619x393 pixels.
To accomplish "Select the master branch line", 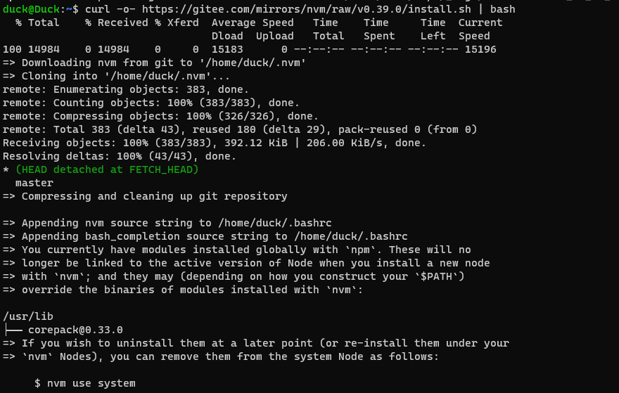I will click(x=34, y=183).
